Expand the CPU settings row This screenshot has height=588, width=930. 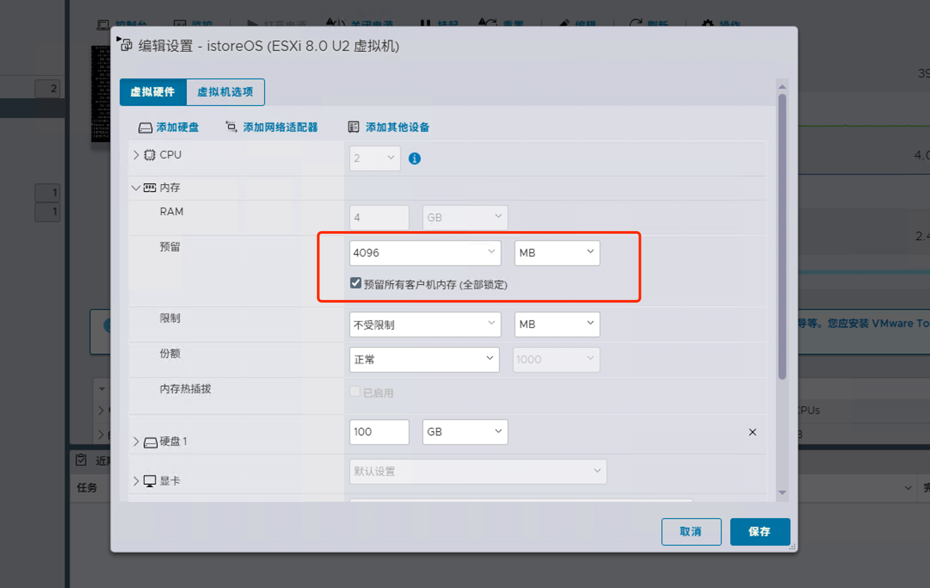[x=136, y=155]
